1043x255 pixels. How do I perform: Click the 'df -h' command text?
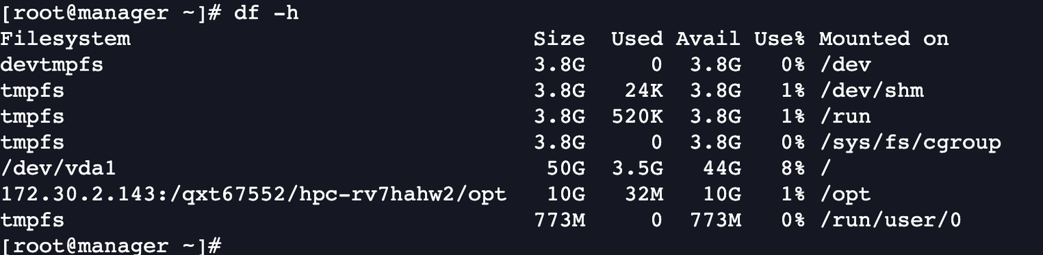tap(266, 12)
